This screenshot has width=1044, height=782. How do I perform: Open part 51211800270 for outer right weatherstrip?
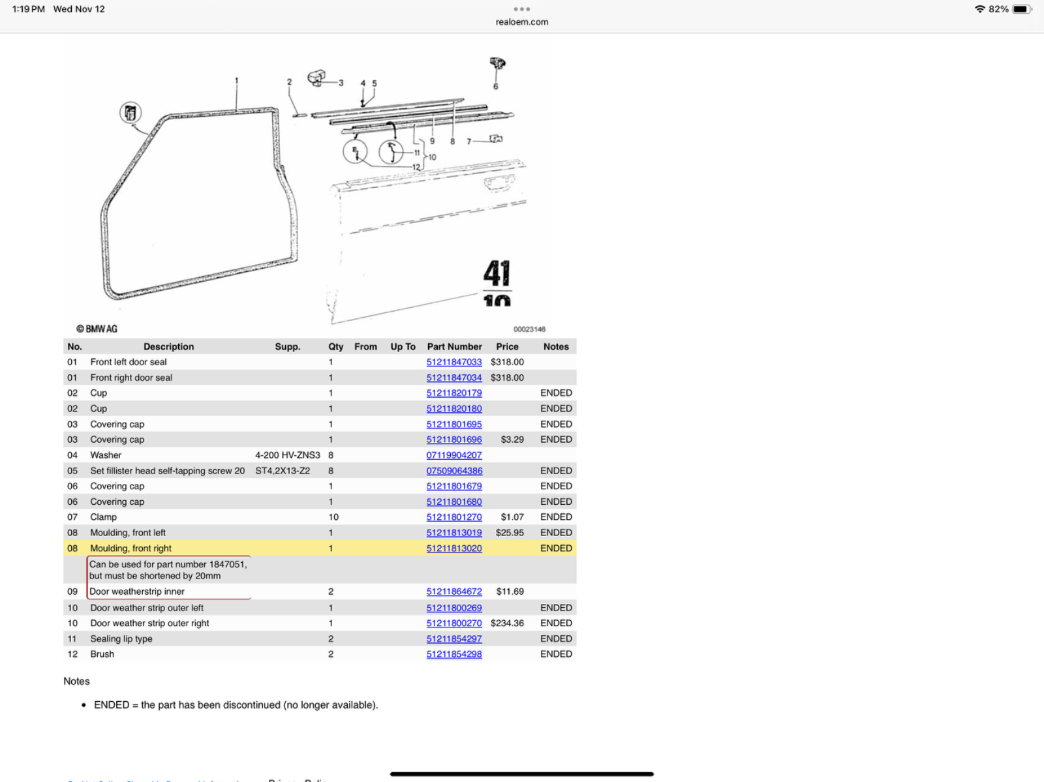click(x=454, y=624)
